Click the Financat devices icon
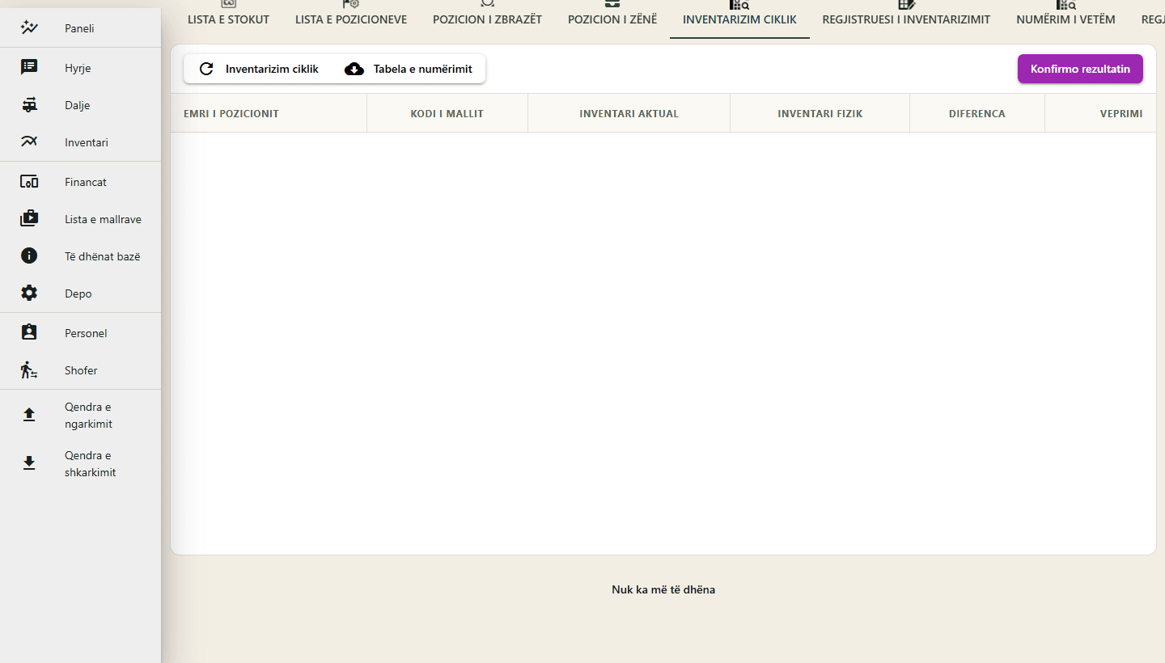This screenshot has width=1165, height=663. [29, 182]
